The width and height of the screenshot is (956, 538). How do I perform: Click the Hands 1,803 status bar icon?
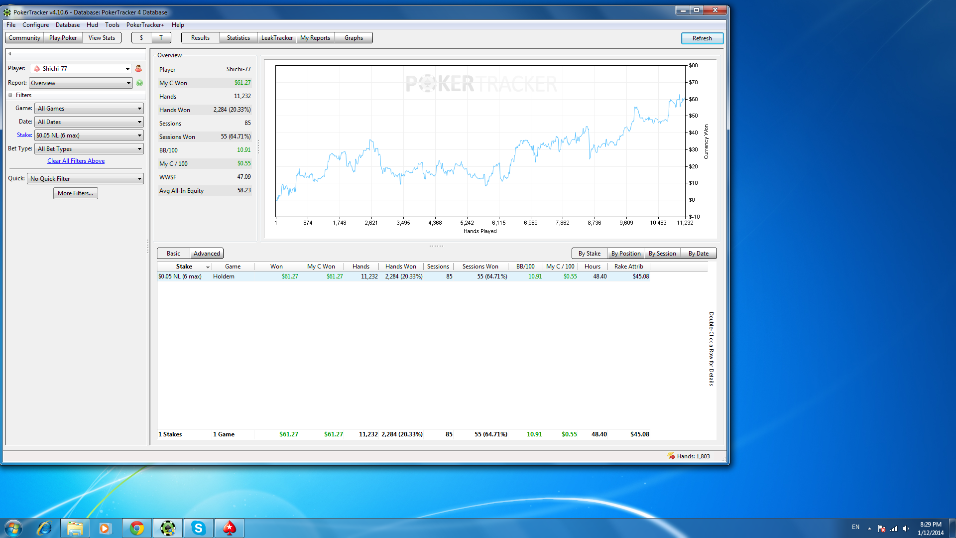pyautogui.click(x=671, y=456)
